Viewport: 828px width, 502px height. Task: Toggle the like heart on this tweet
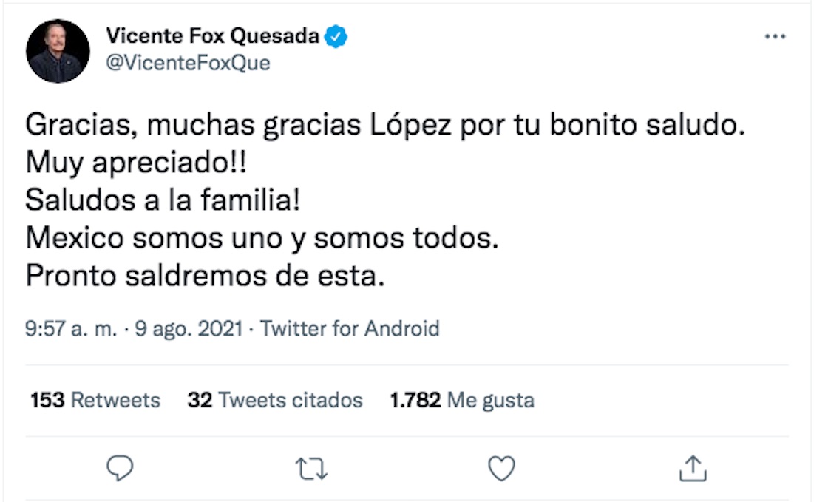coord(503,467)
